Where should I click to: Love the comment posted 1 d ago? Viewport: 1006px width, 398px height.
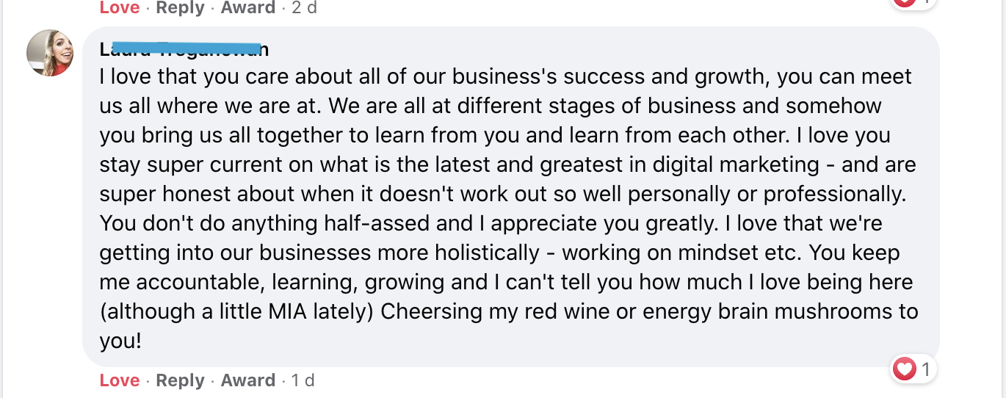point(120,380)
